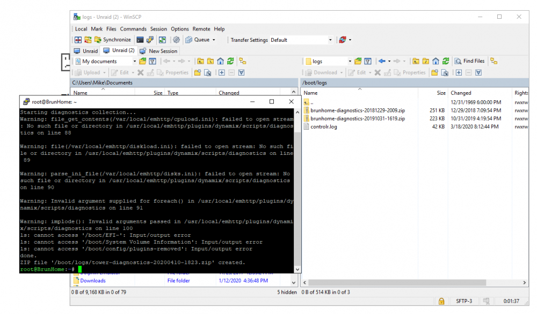Go to local parent directory icon
This screenshot has width=537, height=314.
(x=200, y=62)
